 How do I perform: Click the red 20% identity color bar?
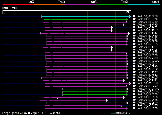[18, 5]
